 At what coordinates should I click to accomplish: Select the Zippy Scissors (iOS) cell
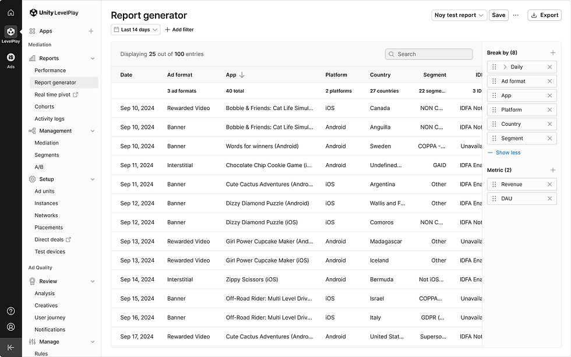(252, 280)
